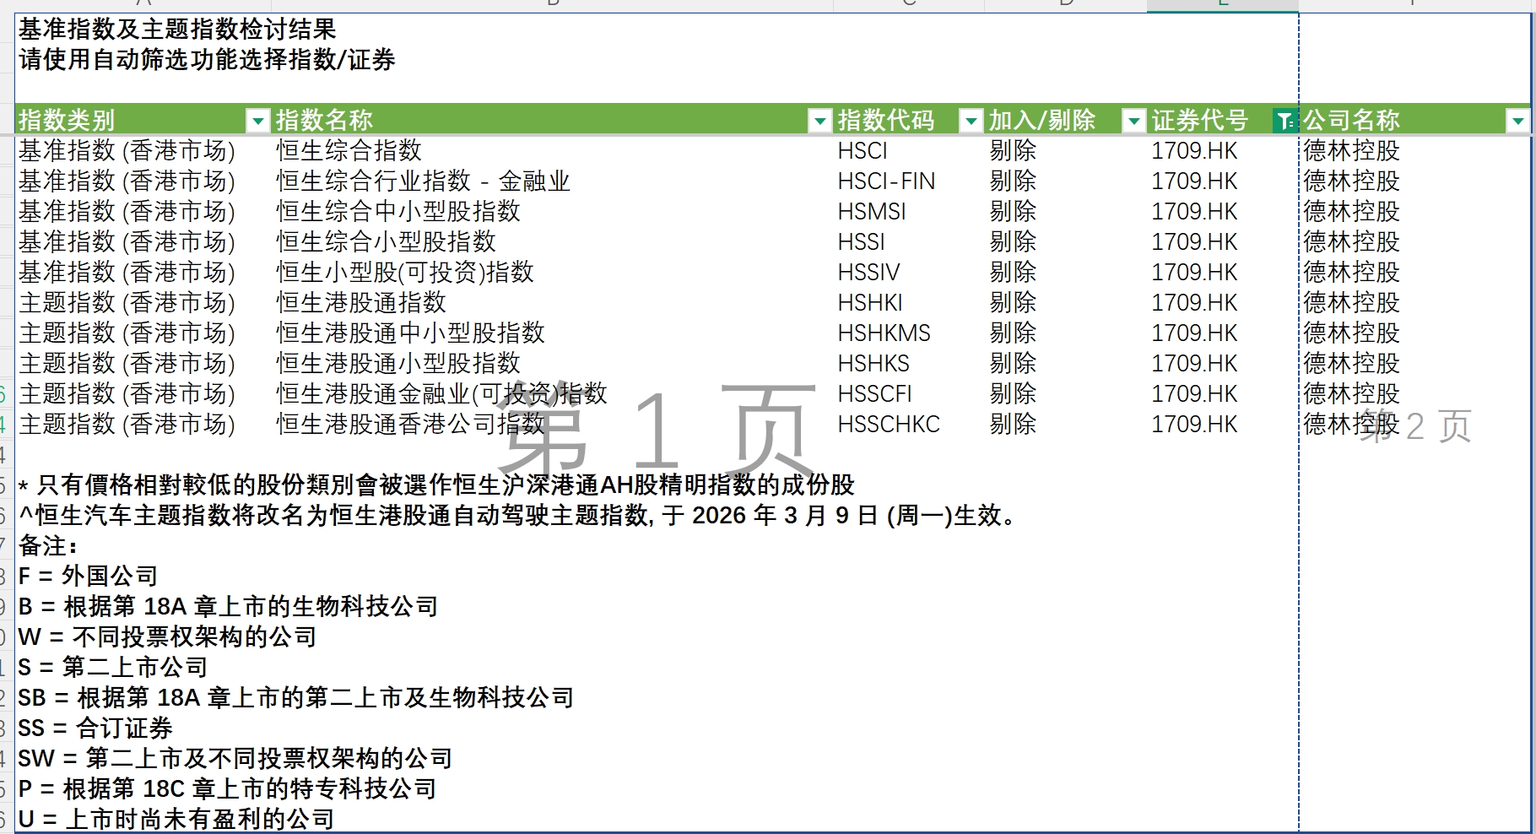Open the 加入/剔除 filter dropdown

1133,122
